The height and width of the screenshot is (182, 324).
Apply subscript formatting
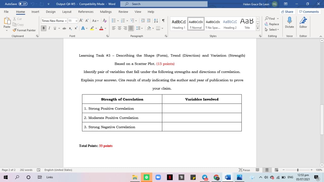click(70, 28)
